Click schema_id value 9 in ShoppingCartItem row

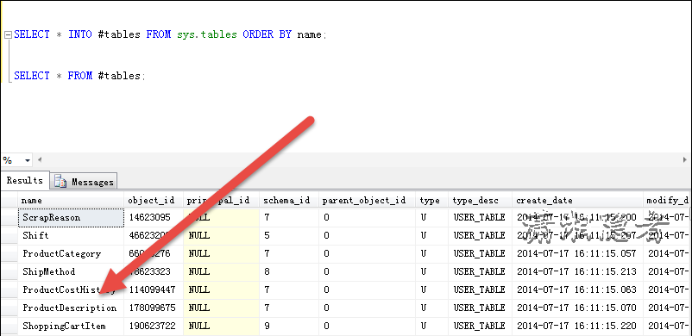tap(289, 327)
